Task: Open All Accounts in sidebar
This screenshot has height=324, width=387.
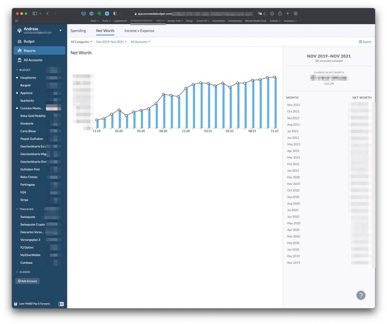Action: point(39,60)
